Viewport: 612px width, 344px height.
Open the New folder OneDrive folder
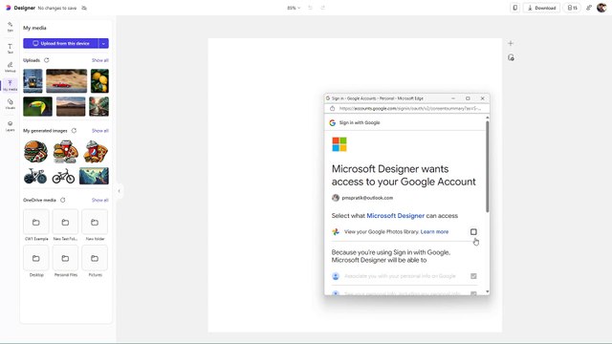pyautogui.click(x=95, y=223)
